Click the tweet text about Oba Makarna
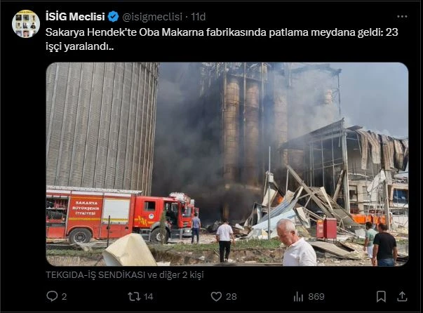Image resolution: width=423 pixels, height=313 pixels. tap(222, 39)
